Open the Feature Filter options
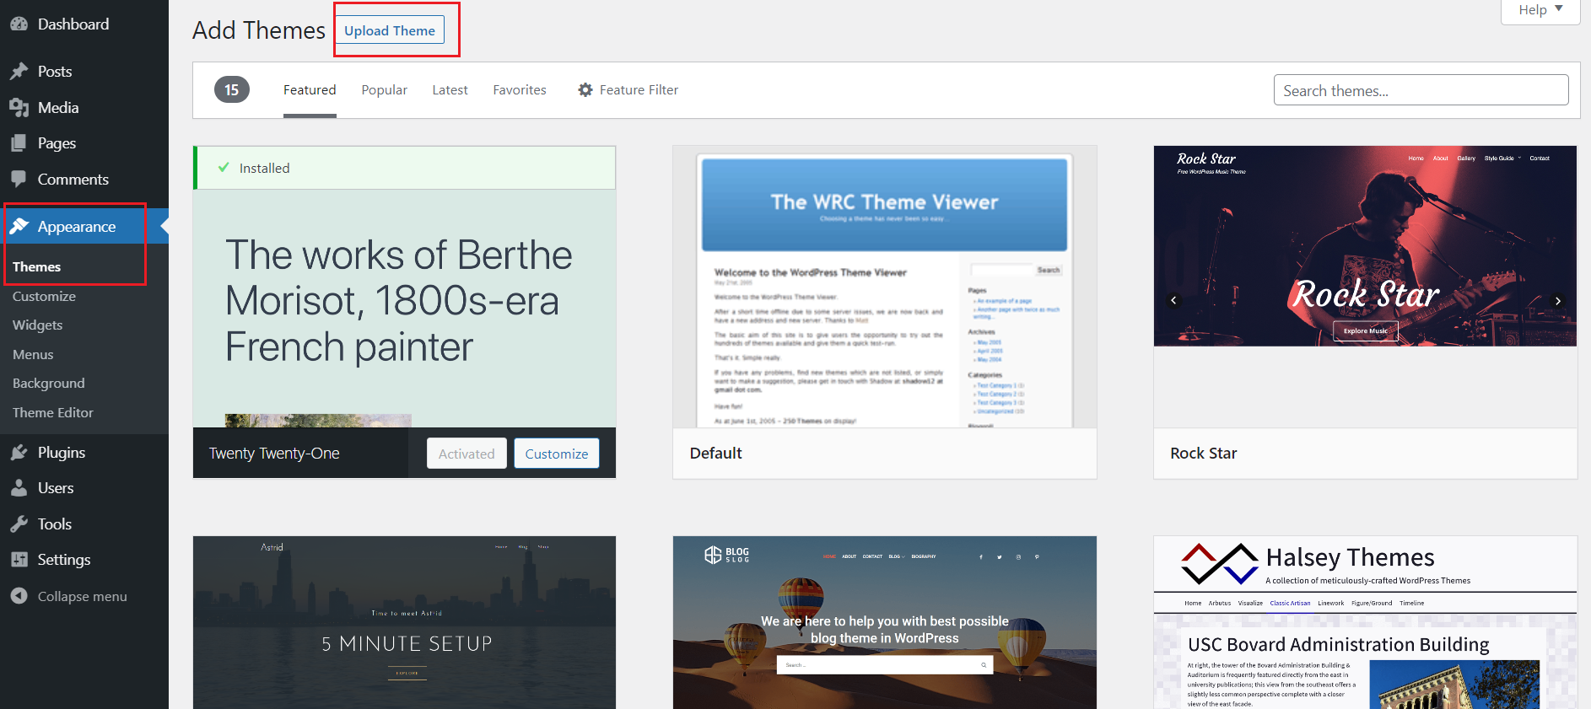The image size is (1591, 709). point(628,90)
